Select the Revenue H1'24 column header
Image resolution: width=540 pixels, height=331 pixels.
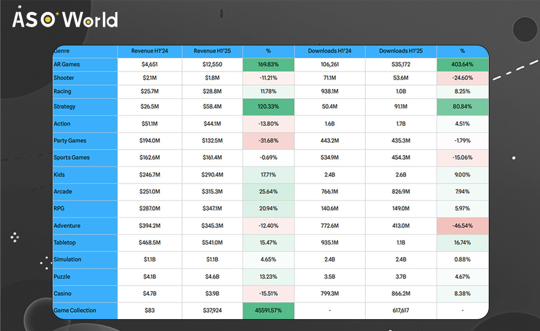(150, 51)
